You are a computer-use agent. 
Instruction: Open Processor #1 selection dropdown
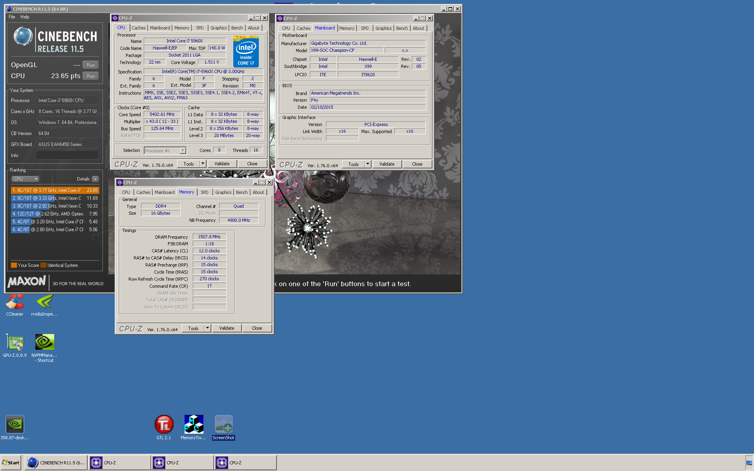point(165,151)
